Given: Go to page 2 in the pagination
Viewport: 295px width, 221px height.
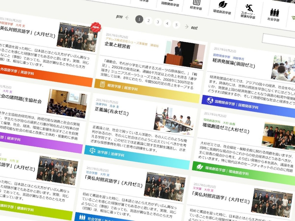Looking at the screenshot, I should click(149, 20).
